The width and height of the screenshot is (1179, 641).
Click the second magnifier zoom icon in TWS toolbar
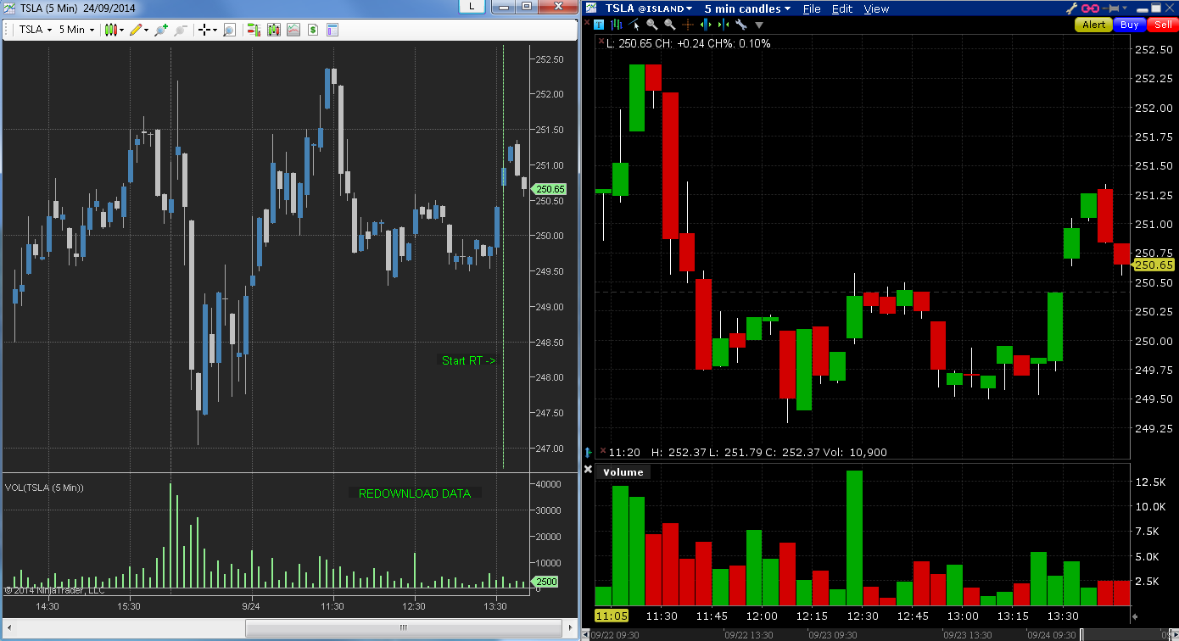[669, 25]
